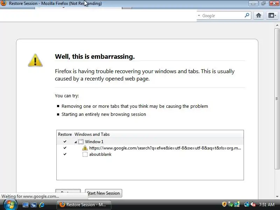Click the network tray icon

pyautogui.click(x=247, y=204)
